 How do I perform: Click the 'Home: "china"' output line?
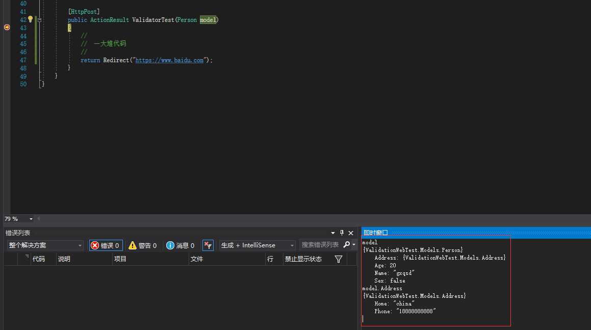(x=394, y=303)
